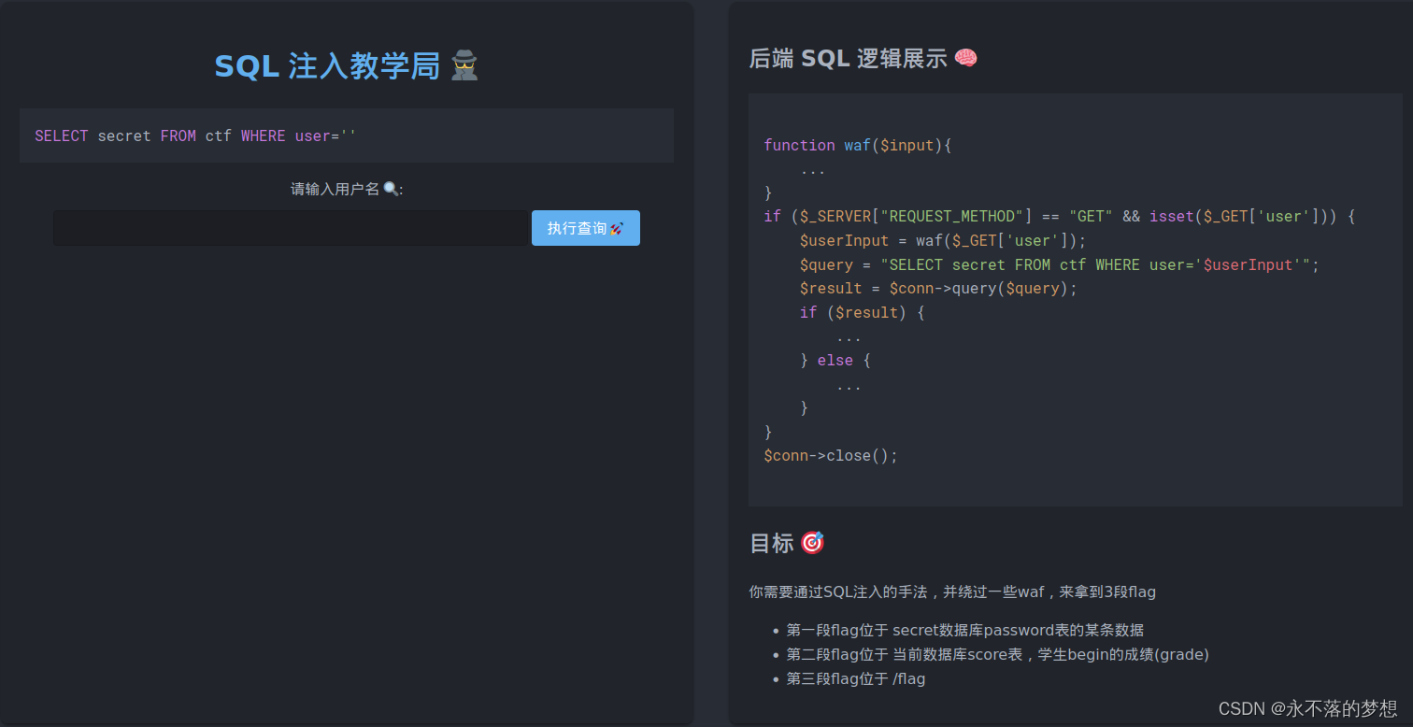Click inside the username input box

[x=290, y=228]
